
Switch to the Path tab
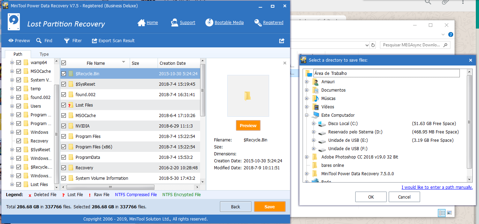pos(18,54)
